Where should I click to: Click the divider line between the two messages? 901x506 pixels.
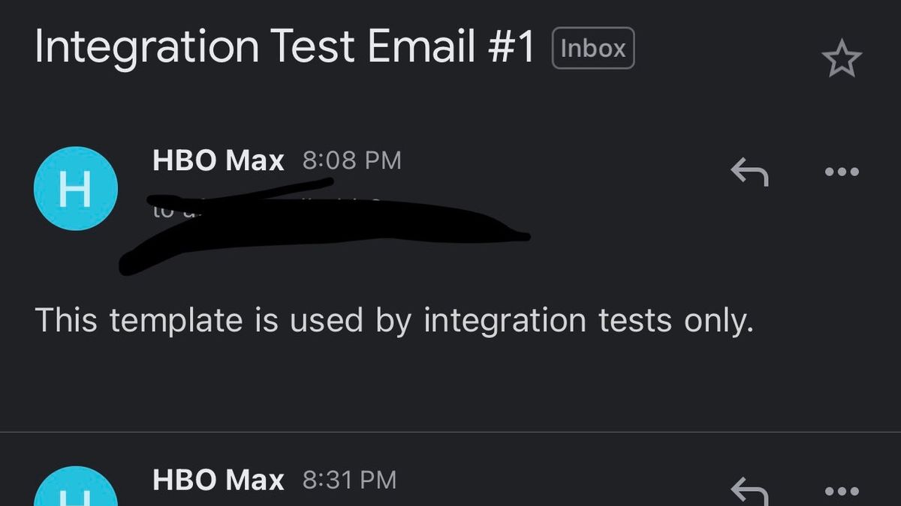[450, 432]
